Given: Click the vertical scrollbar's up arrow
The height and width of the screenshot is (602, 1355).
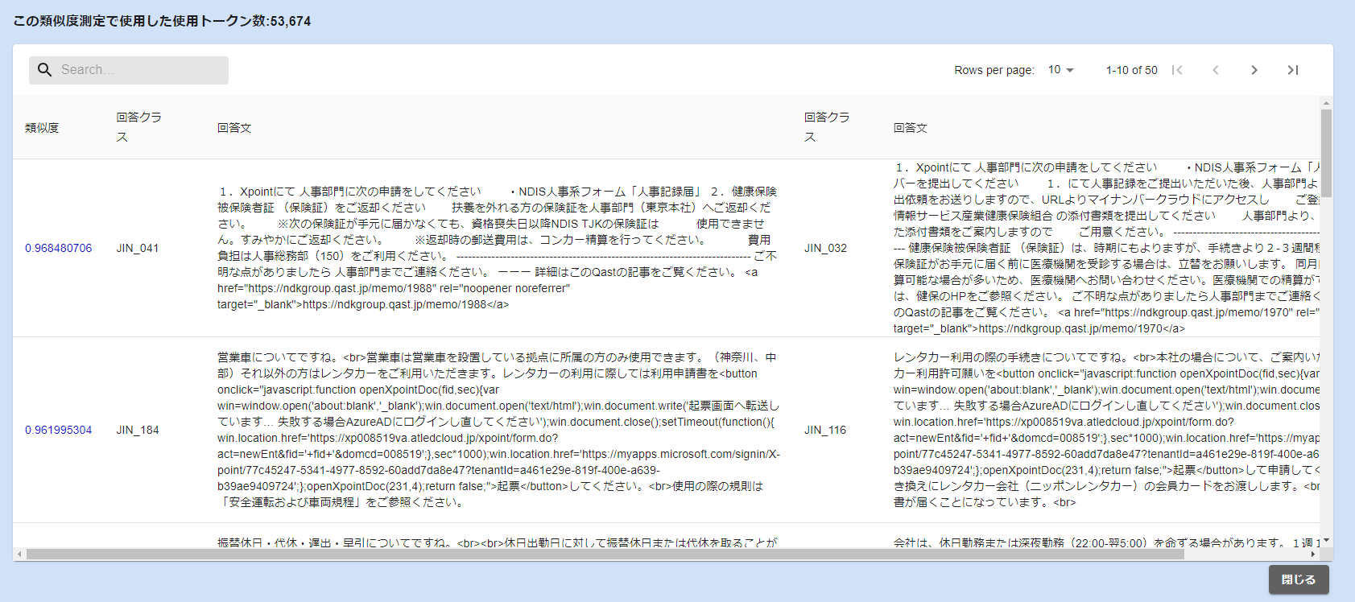Looking at the screenshot, I should coord(1326,103).
